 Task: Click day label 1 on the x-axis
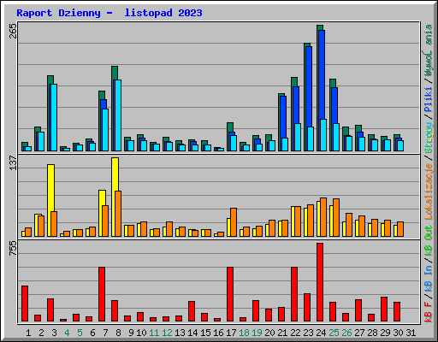[x=28, y=333]
